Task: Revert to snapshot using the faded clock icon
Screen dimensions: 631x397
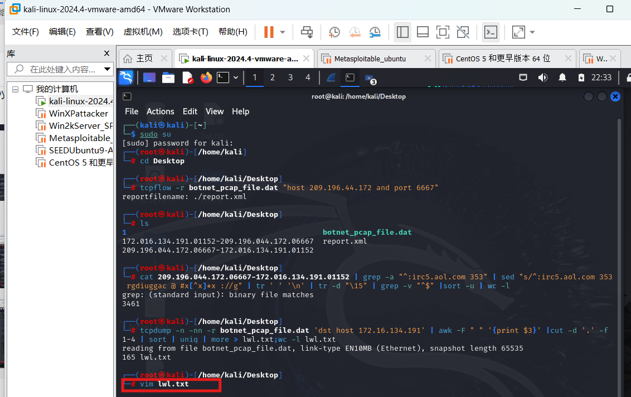Action: click(x=355, y=32)
